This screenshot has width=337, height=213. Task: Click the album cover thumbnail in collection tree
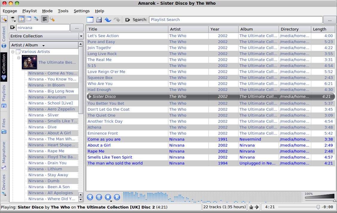coord(29,62)
